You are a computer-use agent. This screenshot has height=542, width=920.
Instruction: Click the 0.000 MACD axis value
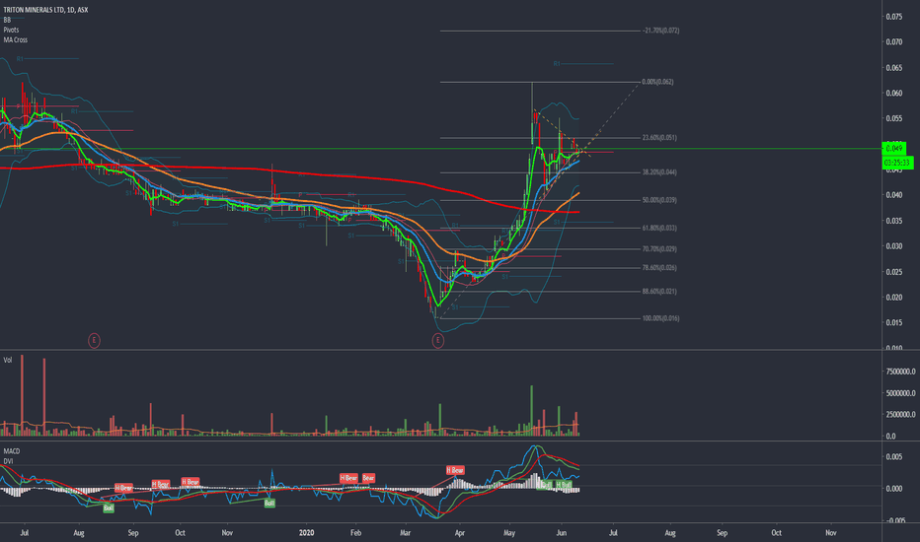[894, 489]
